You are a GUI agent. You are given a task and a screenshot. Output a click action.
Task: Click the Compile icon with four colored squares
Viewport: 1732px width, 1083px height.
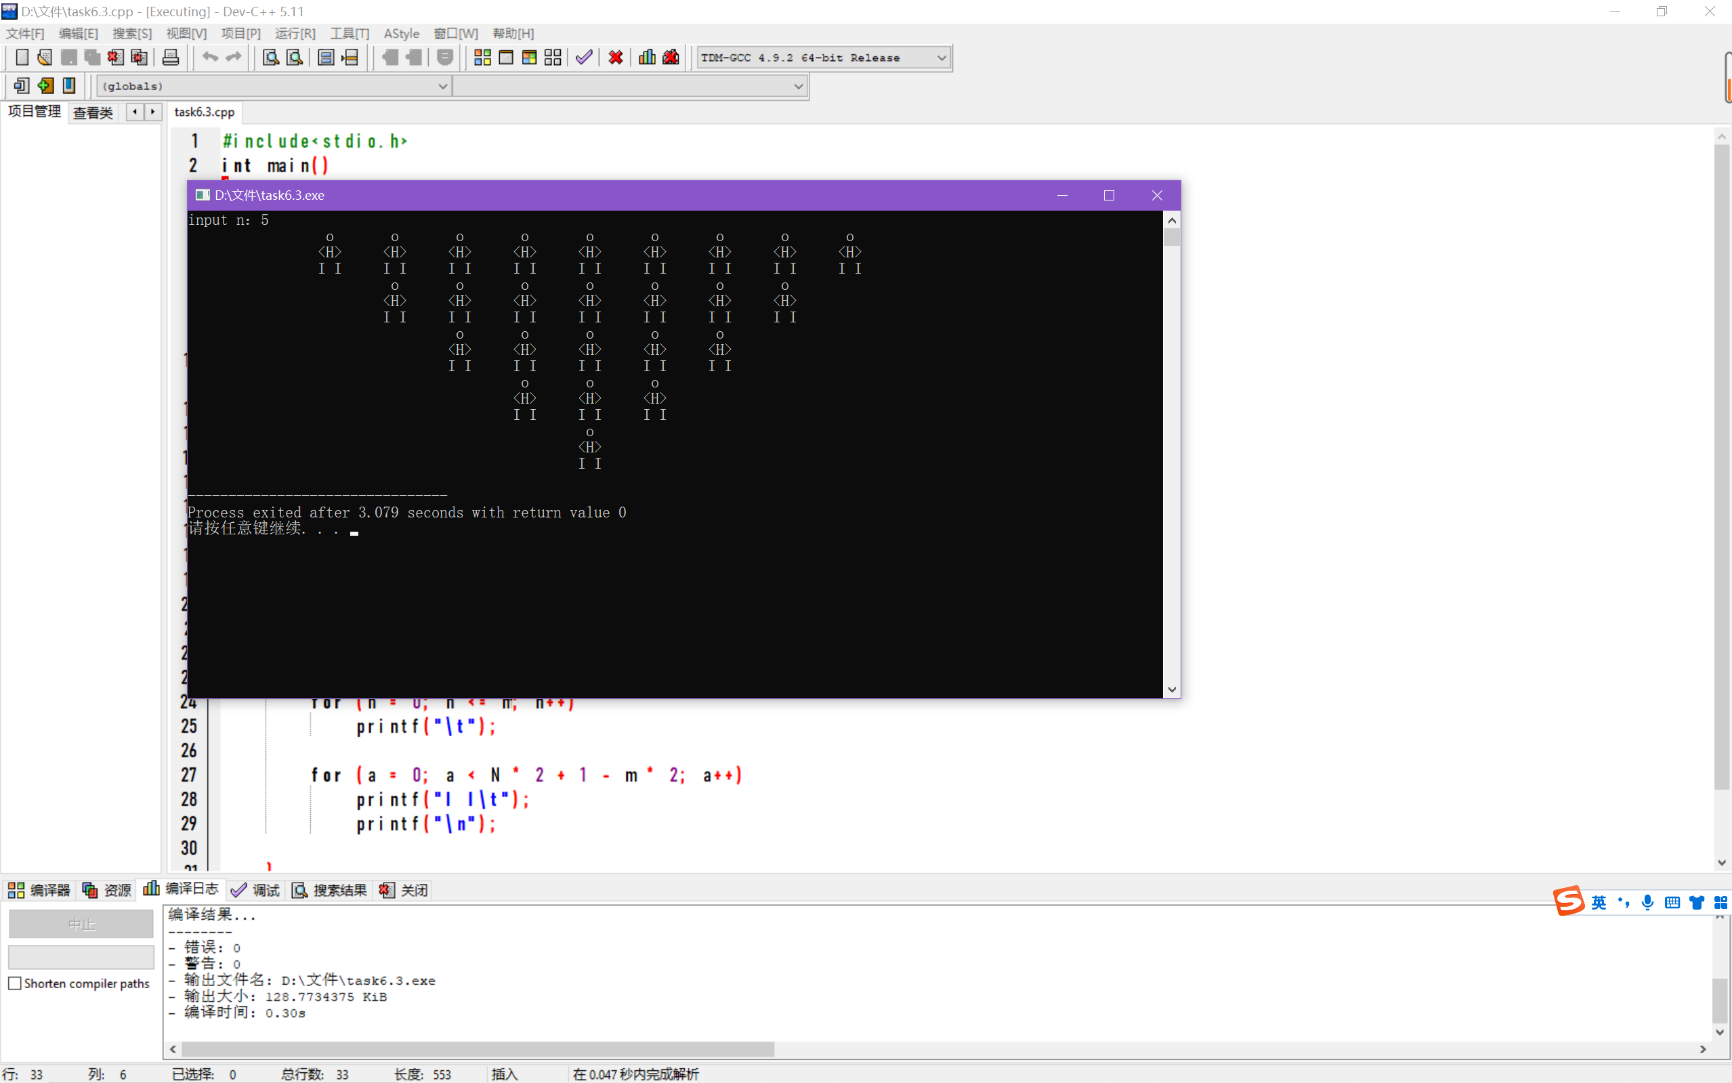482,58
